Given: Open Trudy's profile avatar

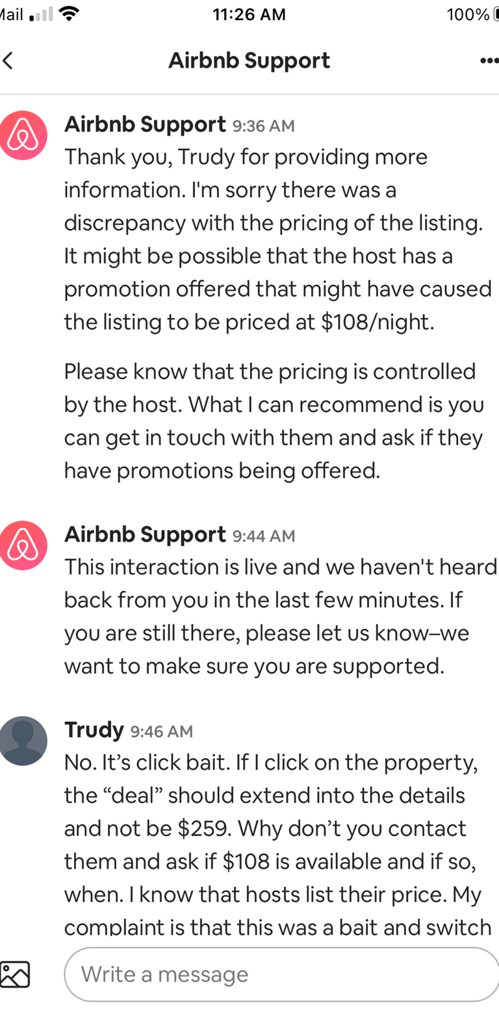Looking at the screenshot, I should (x=23, y=741).
